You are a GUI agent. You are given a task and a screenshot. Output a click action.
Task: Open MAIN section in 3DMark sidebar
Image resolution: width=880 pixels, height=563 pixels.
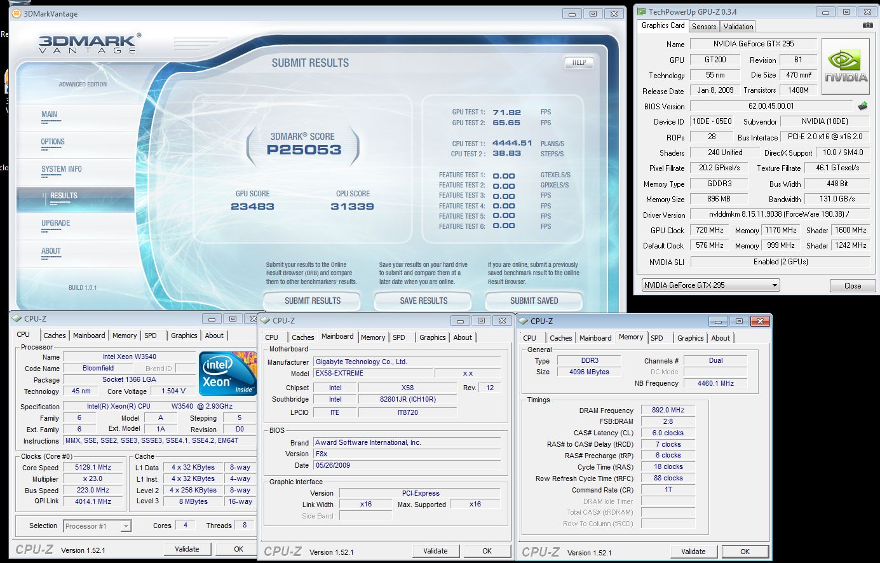49,114
